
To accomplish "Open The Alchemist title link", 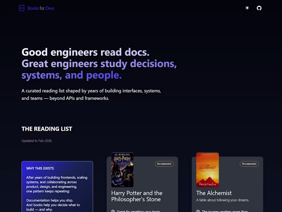I will coord(214,193).
